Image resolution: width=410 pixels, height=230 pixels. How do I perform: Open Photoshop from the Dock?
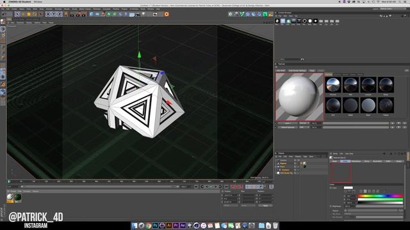pyautogui.click(x=155, y=226)
